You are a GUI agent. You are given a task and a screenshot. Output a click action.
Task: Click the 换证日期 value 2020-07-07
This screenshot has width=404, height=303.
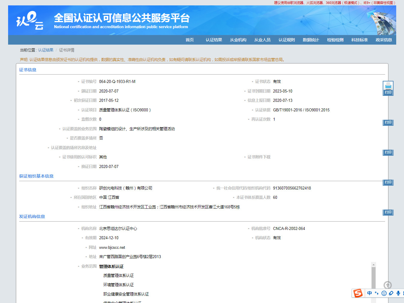[x=109, y=166]
